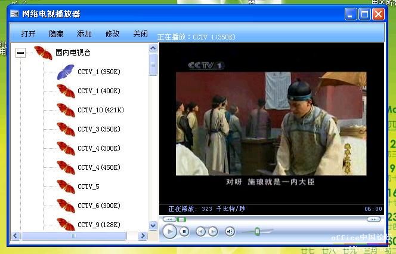396x254 pixels.
Task: Click the butterfly icon of CCTV_5
Action: click(66, 186)
